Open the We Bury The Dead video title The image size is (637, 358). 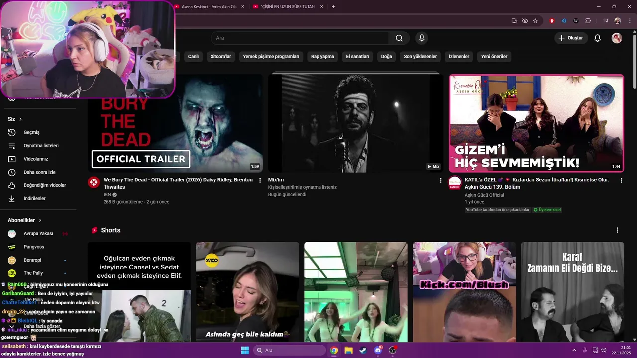tap(178, 183)
